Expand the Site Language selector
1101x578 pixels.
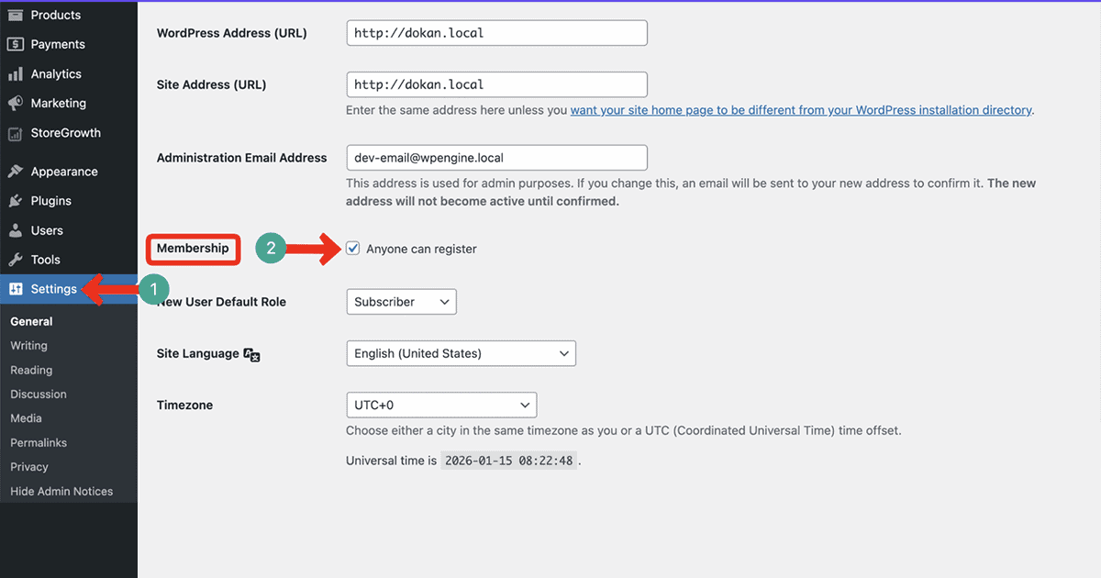coord(461,352)
